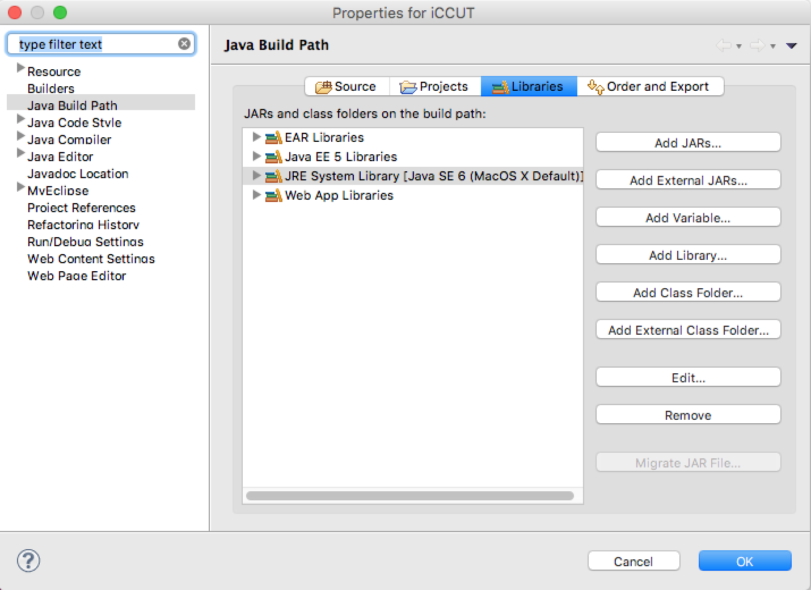Switch to the Projects tab
This screenshot has width=811, height=590.
point(434,86)
